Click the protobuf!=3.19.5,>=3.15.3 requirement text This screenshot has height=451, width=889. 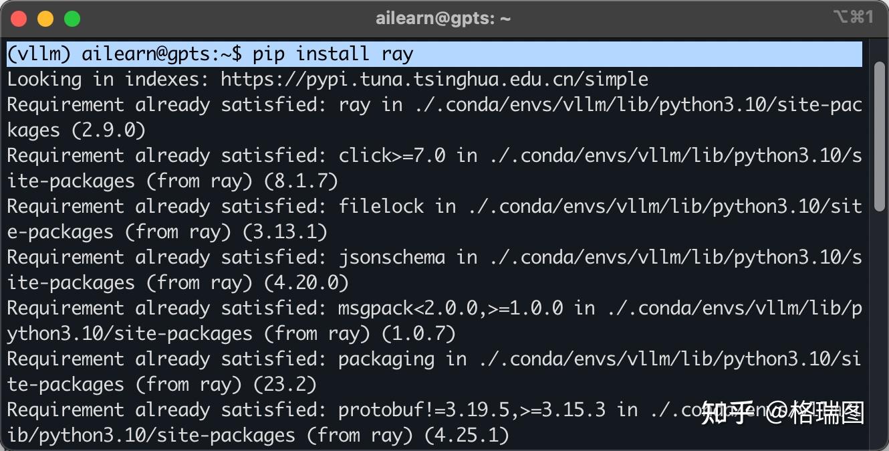click(x=472, y=410)
